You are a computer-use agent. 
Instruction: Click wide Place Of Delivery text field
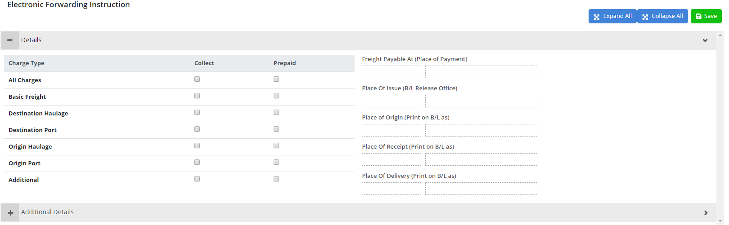coord(481,189)
